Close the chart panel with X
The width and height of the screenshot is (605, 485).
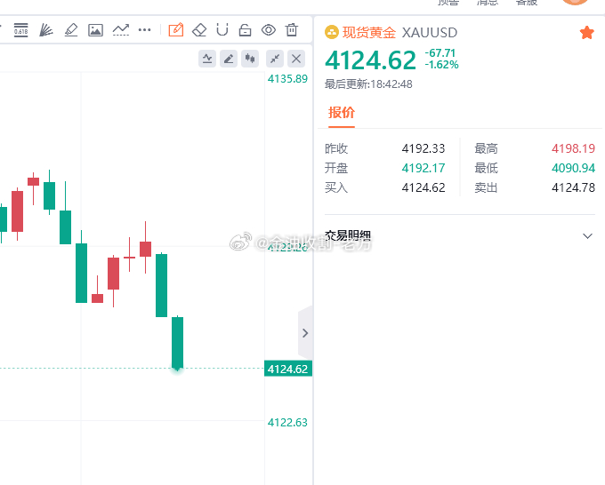296,59
